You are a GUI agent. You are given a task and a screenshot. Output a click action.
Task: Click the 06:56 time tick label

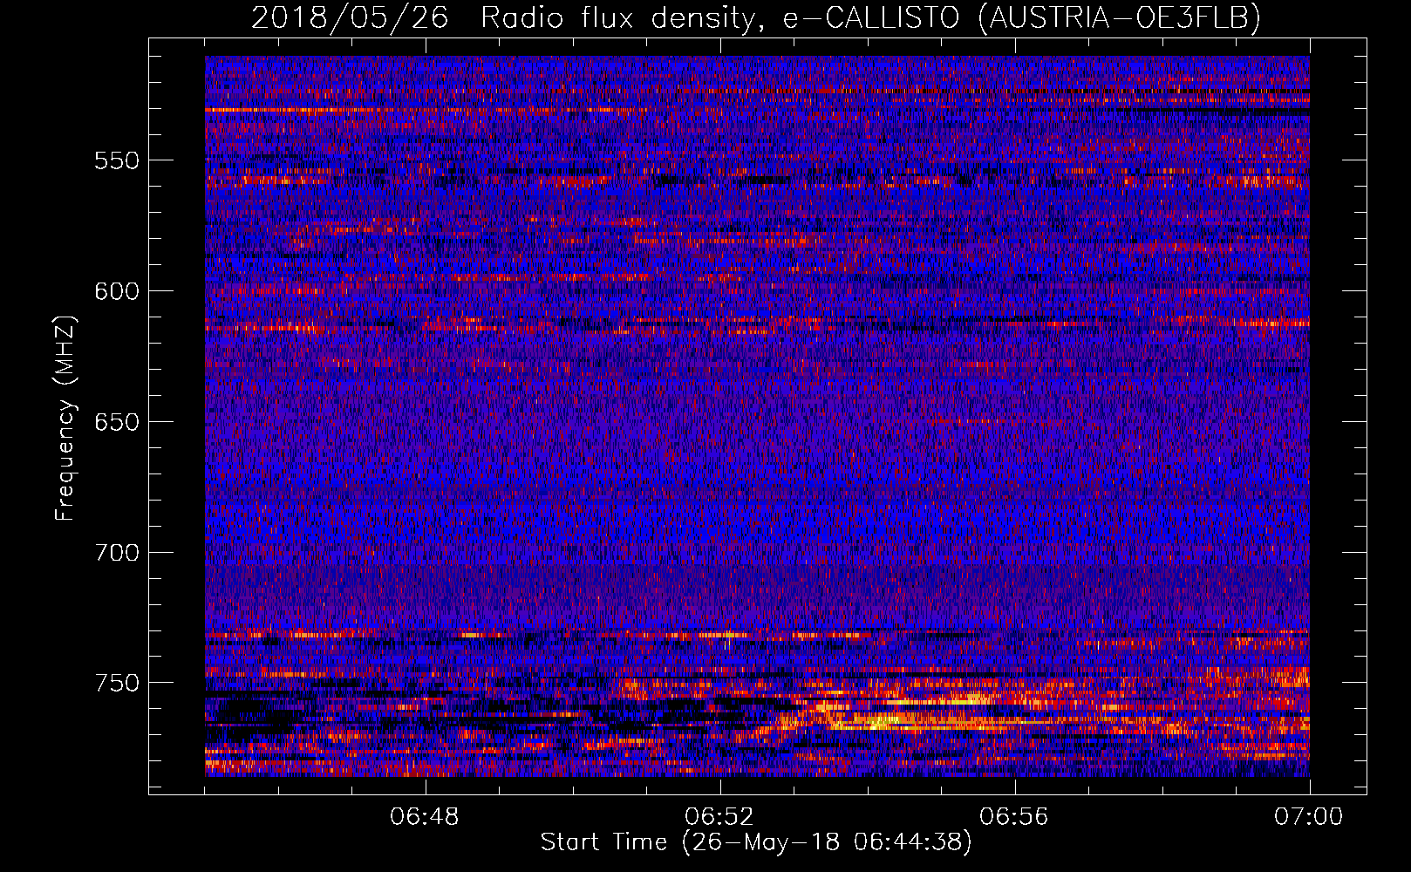point(1014,817)
